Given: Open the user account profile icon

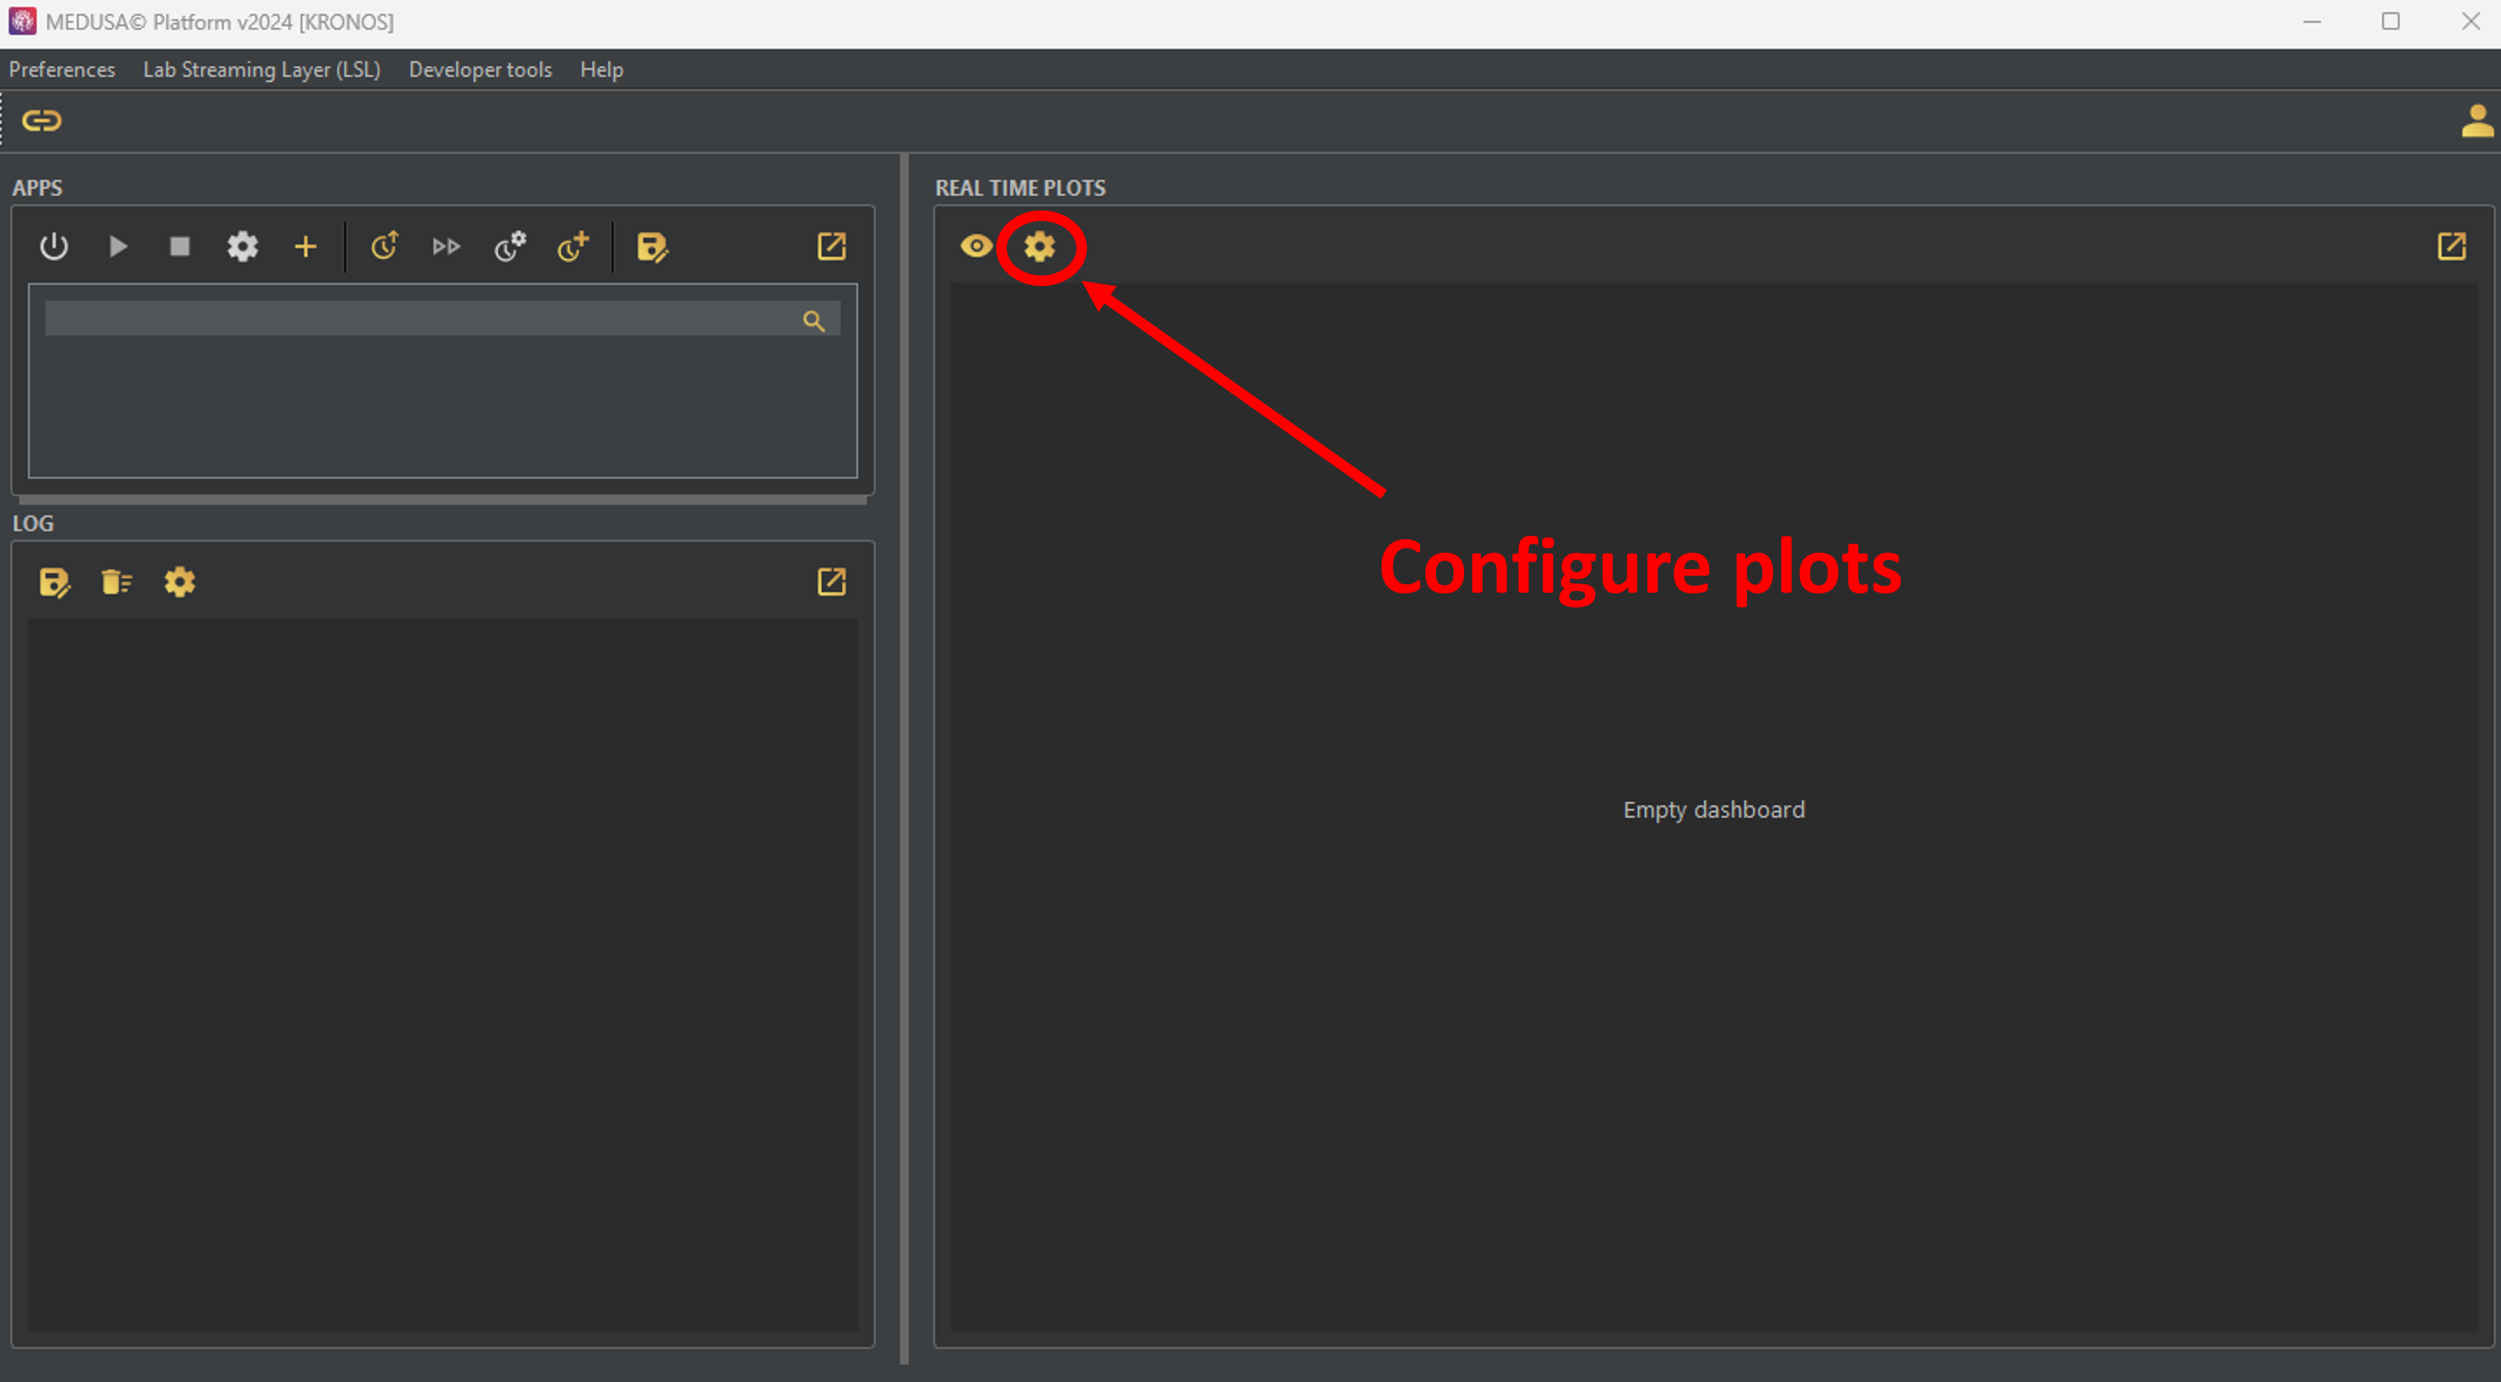Looking at the screenshot, I should pos(2477,121).
